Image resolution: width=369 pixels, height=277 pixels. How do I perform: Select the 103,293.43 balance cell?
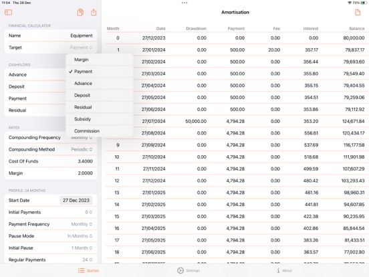click(353, 181)
